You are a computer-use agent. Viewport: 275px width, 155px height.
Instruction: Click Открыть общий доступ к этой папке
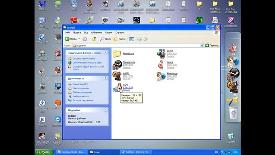point(88,68)
